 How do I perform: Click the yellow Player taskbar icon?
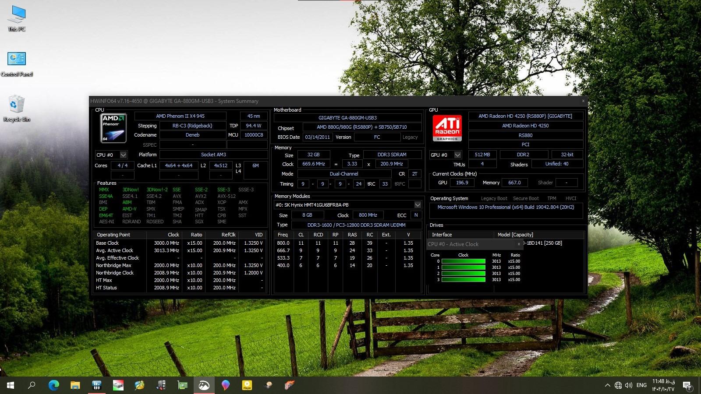pos(247,385)
